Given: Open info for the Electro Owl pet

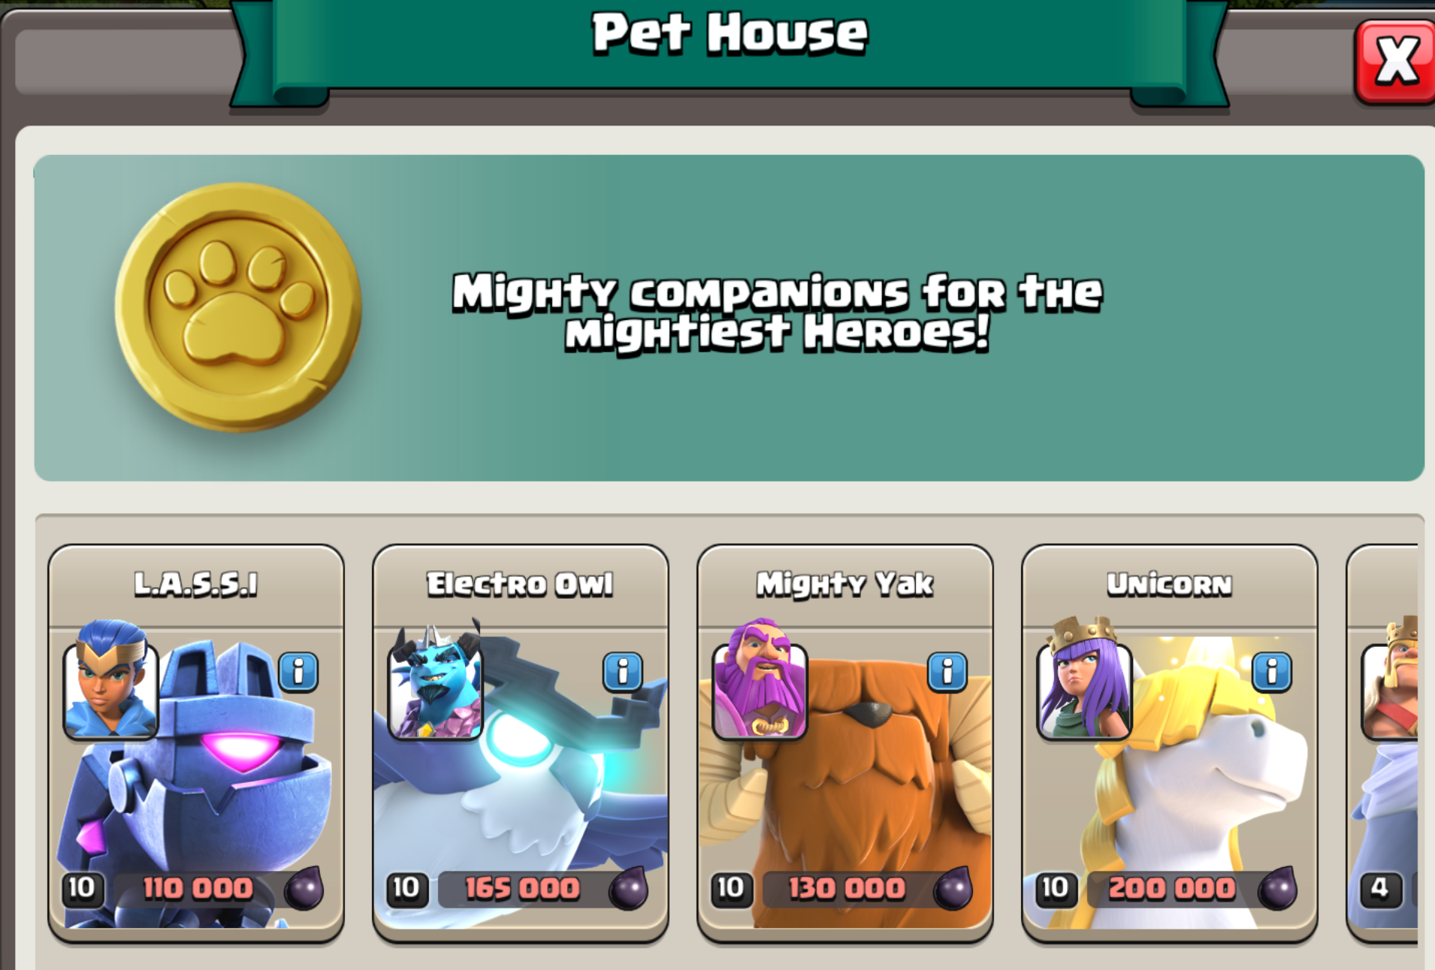Looking at the screenshot, I should [623, 671].
